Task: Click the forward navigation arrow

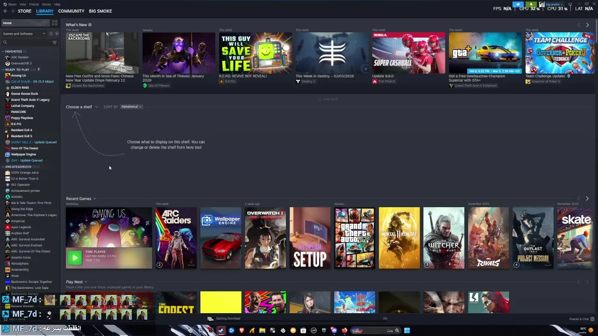Action: [x=12, y=11]
